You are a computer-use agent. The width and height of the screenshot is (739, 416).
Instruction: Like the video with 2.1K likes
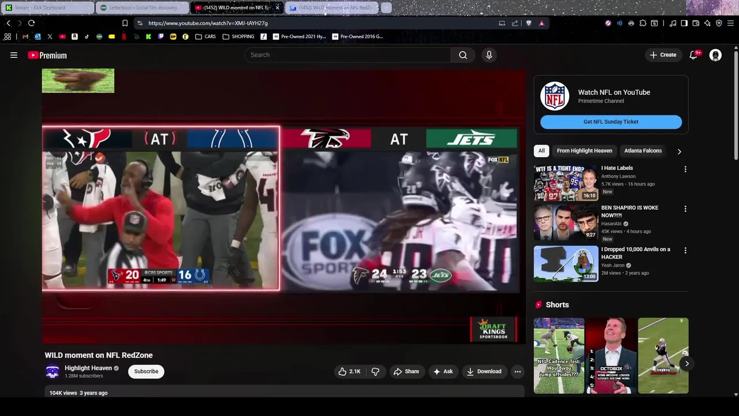coord(349,372)
